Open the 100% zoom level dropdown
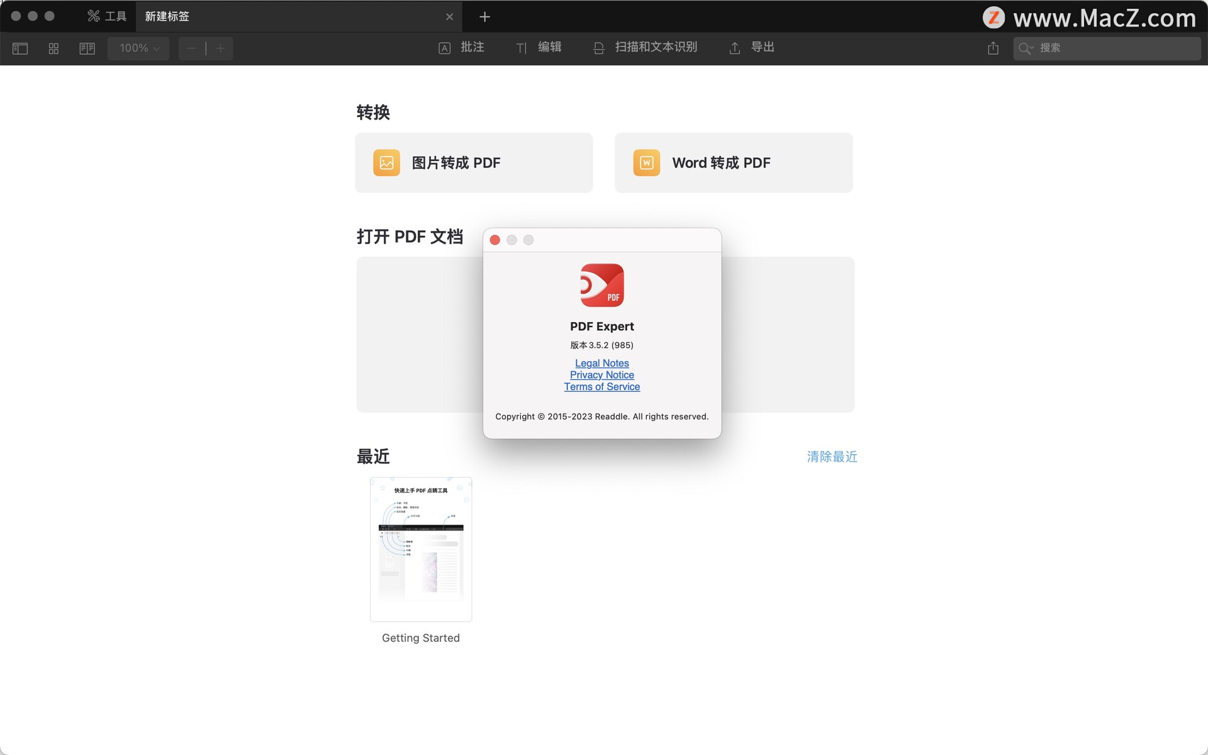The image size is (1208, 755). (x=138, y=48)
